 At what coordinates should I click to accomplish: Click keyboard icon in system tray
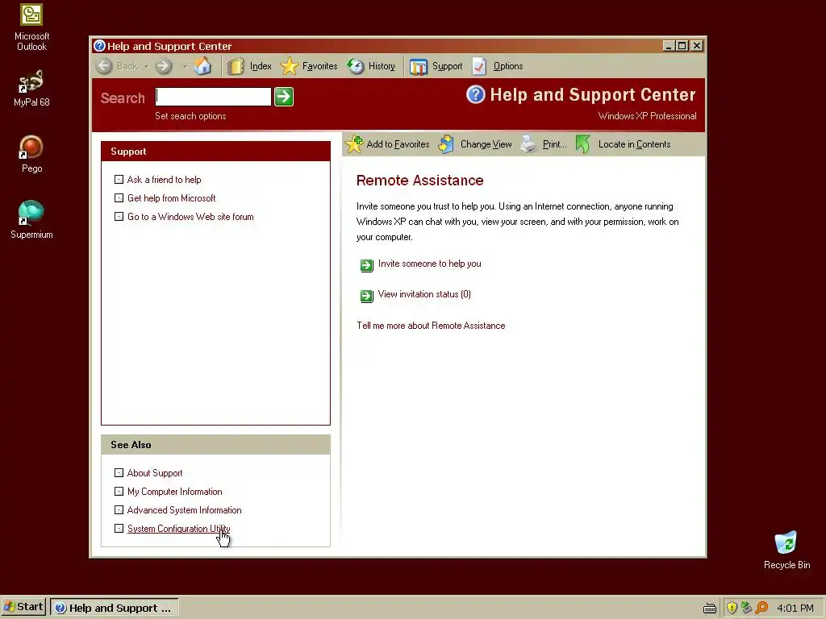click(710, 608)
